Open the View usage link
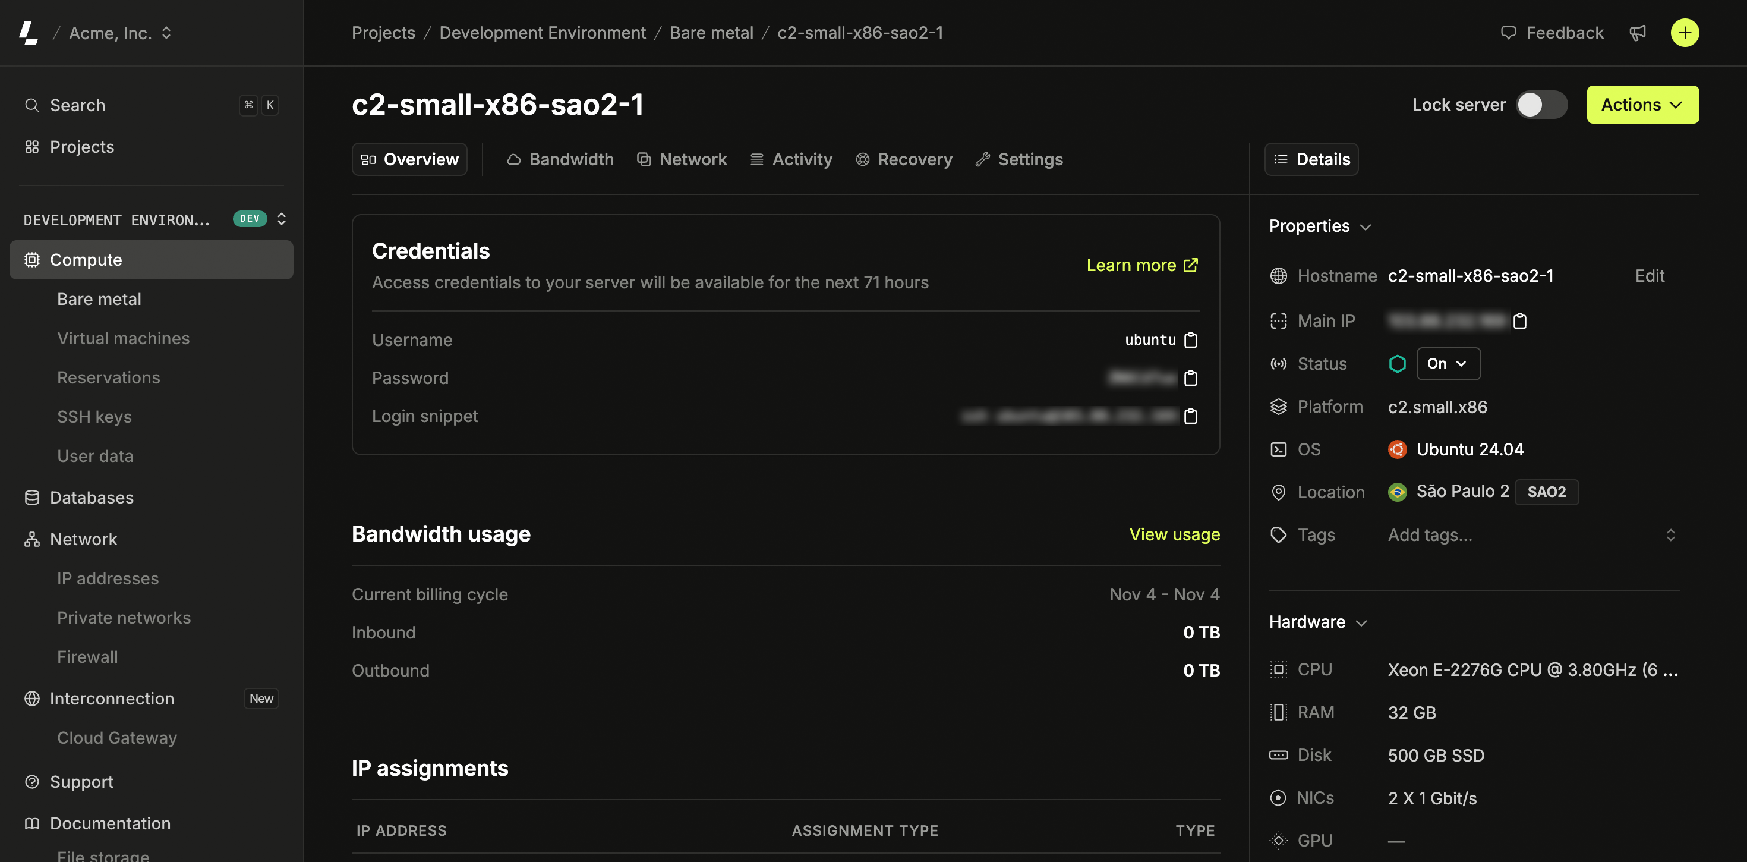The height and width of the screenshot is (862, 1747). coord(1174,534)
